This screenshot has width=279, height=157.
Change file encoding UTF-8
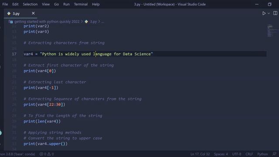pyautogui.click(x=237, y=154)
